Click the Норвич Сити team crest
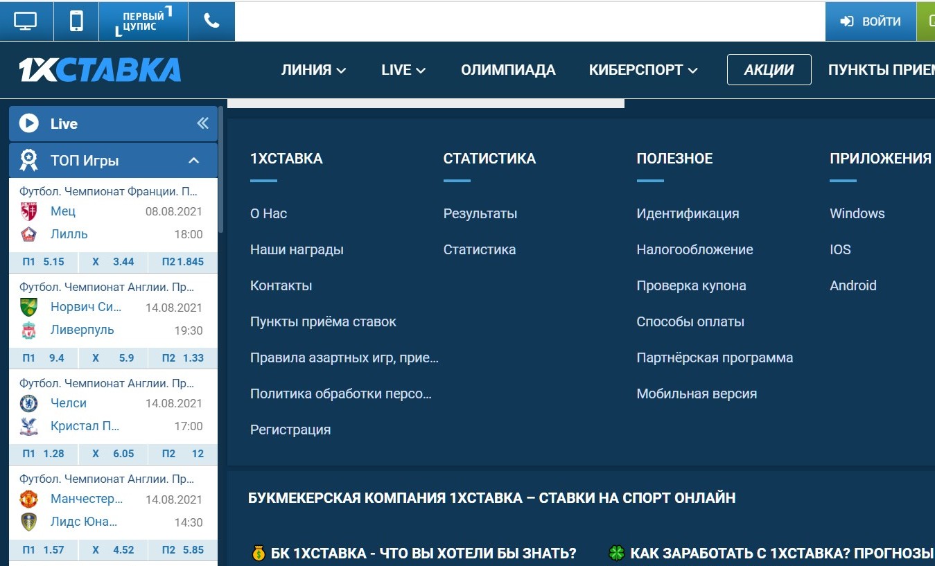Image resolution: width=935 pixels, height=566 pixels. coord(28,307)
